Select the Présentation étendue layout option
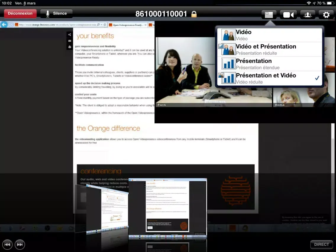This screenshot has height=252, width=336. point(269,64)
